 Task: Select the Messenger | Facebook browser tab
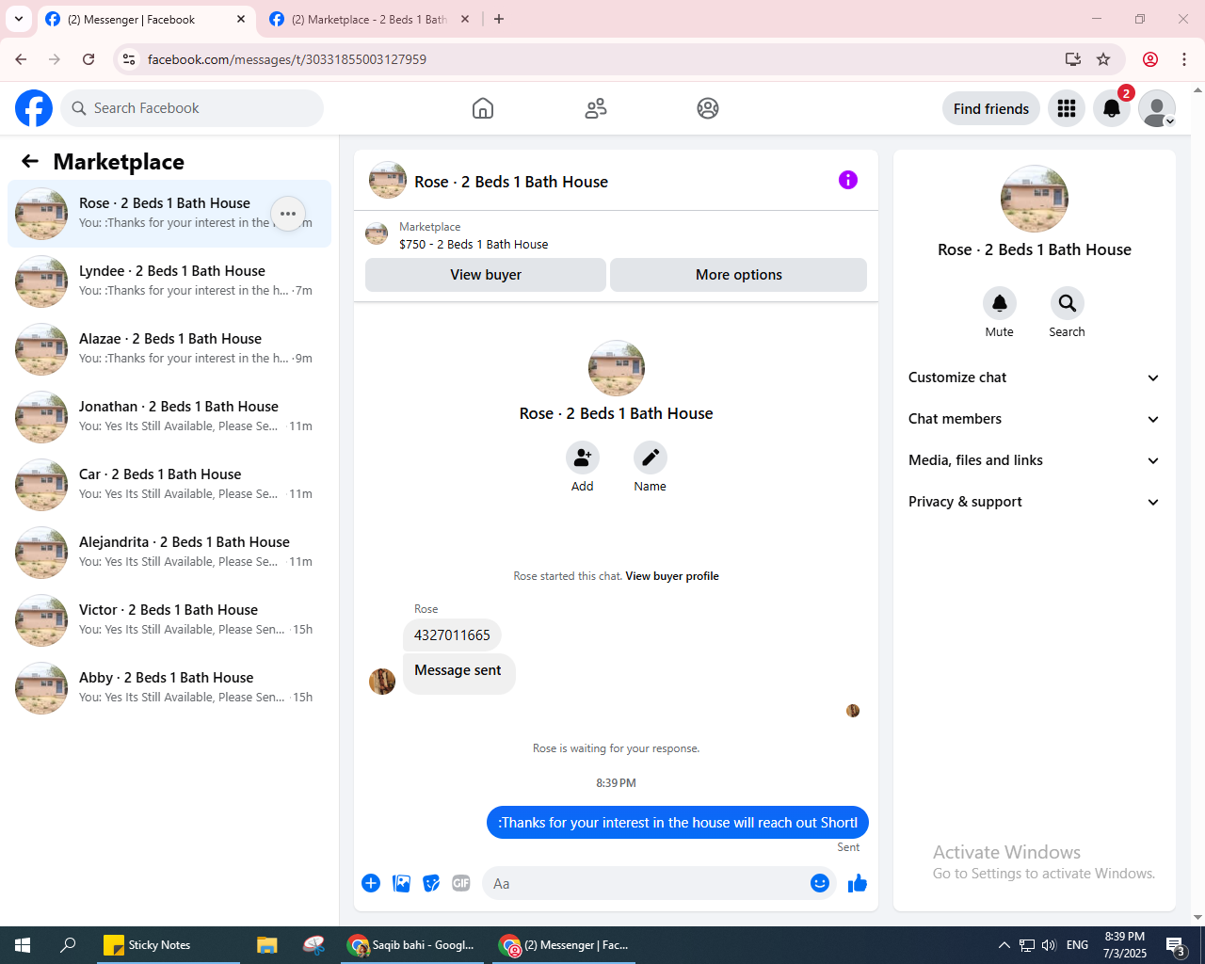click(146, 20)
